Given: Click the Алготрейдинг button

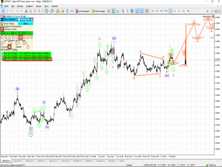Looking at the screenshot, I should (x=83, y=11).
